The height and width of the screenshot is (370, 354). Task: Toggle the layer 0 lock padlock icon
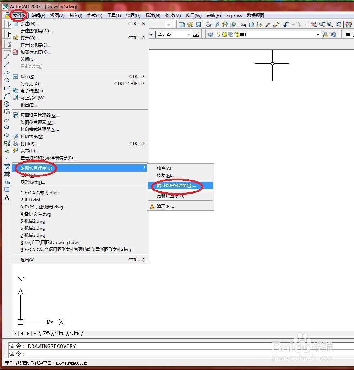click(x=237, y=34)
